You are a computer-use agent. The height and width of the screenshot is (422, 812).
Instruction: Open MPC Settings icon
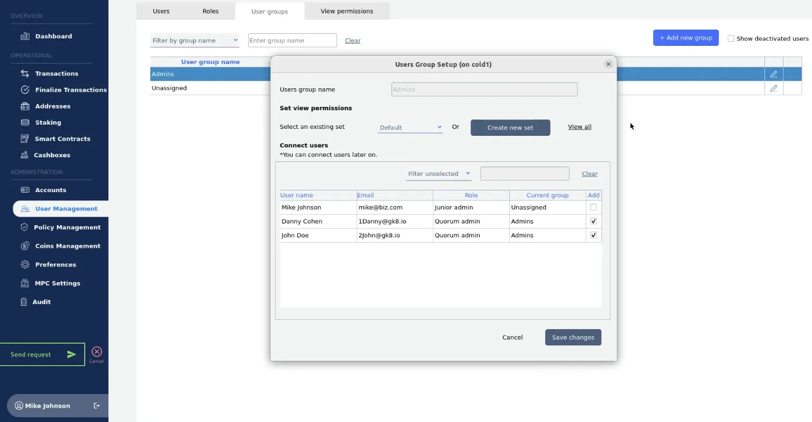point(24,283)
